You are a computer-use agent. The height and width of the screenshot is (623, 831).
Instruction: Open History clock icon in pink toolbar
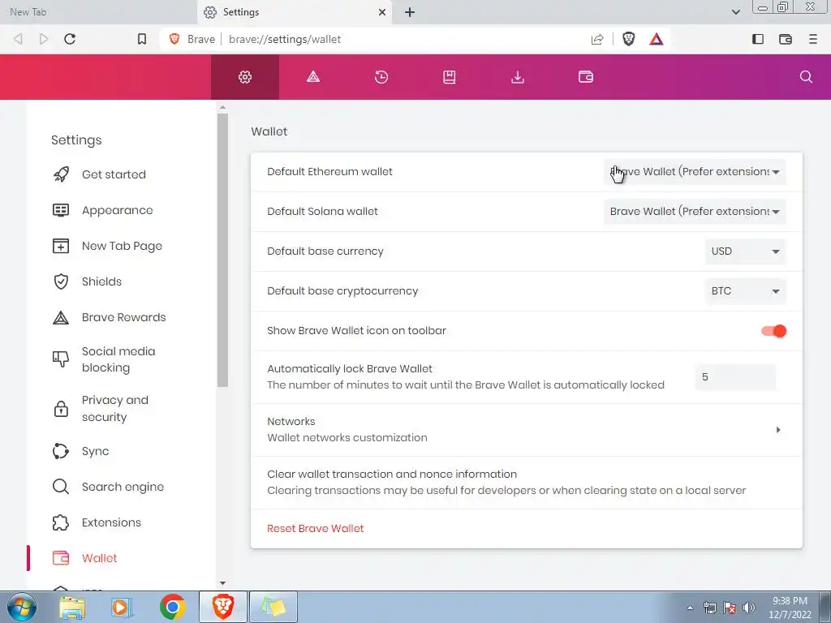(381, 77)
